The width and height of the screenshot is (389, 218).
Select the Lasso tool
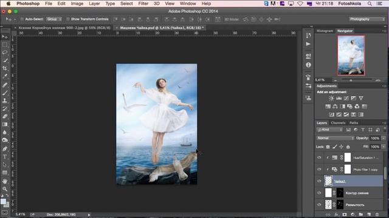click(5, 53)
